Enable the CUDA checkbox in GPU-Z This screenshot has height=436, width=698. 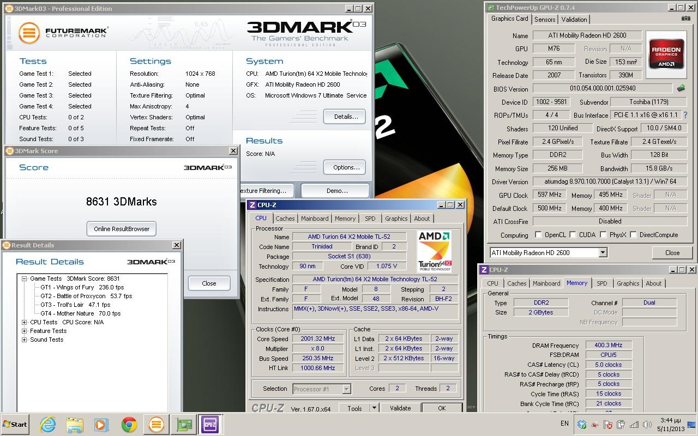coord(573,235)
